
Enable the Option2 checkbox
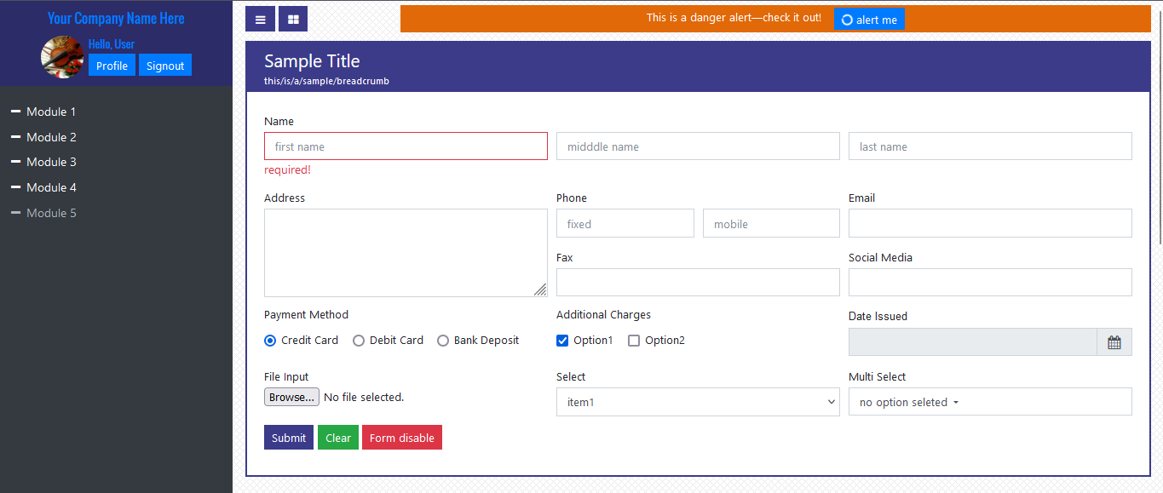pyautogui.click(x=634, y=341)
